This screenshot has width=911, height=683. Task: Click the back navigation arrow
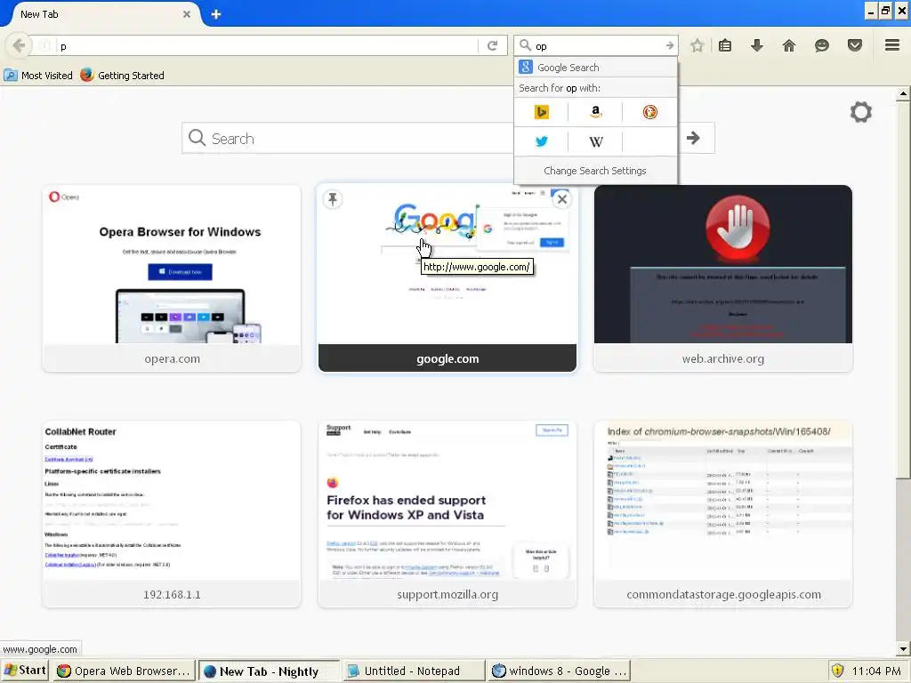[x=19, y=45]
